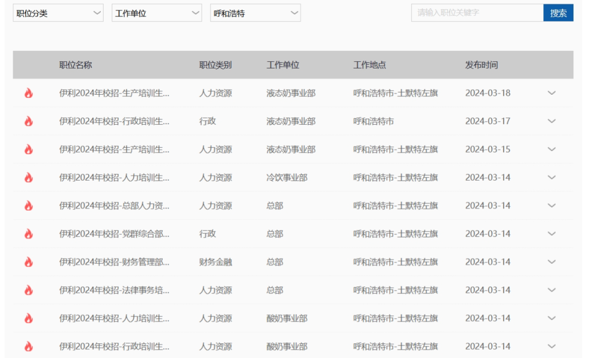Open the 伊利2024年校招-总部人力资... job
592x358 pixels.
click(x=114, y=206)
